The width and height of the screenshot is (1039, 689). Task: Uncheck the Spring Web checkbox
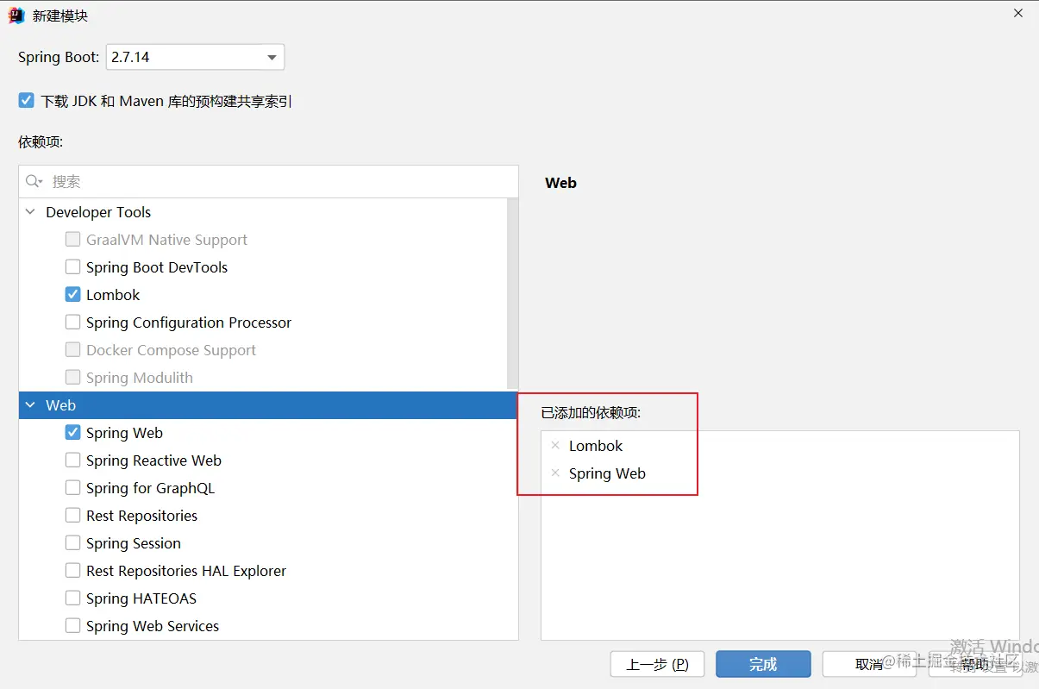pyautogui.click(x=73, y=433)
